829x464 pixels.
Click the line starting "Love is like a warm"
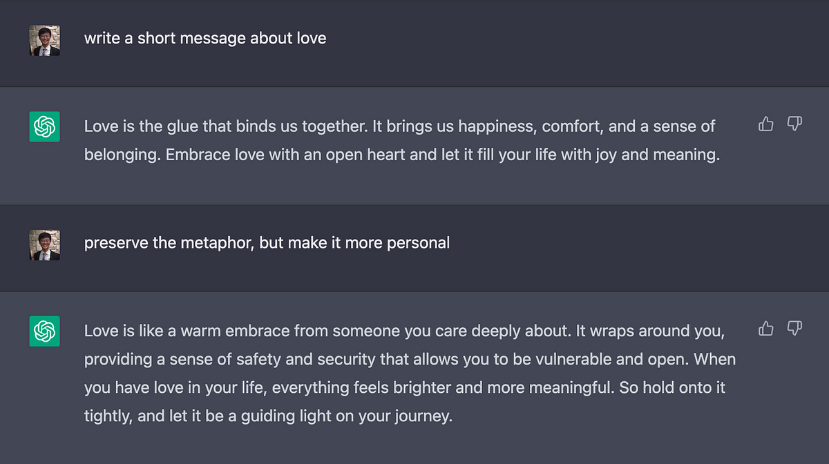405,331
